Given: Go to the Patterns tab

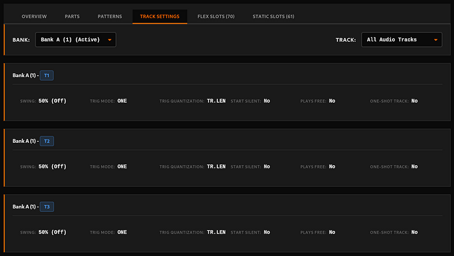Looking at the screenshot, I should 110,16.
